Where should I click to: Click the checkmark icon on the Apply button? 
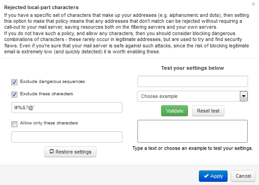[x=206, y=176]
